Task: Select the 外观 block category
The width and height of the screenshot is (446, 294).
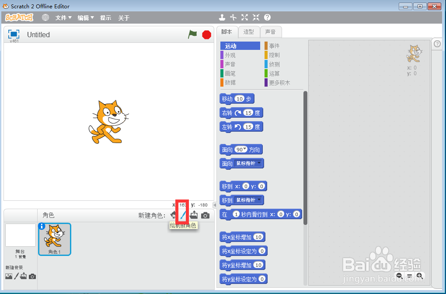Action: (x=240, y=55)
